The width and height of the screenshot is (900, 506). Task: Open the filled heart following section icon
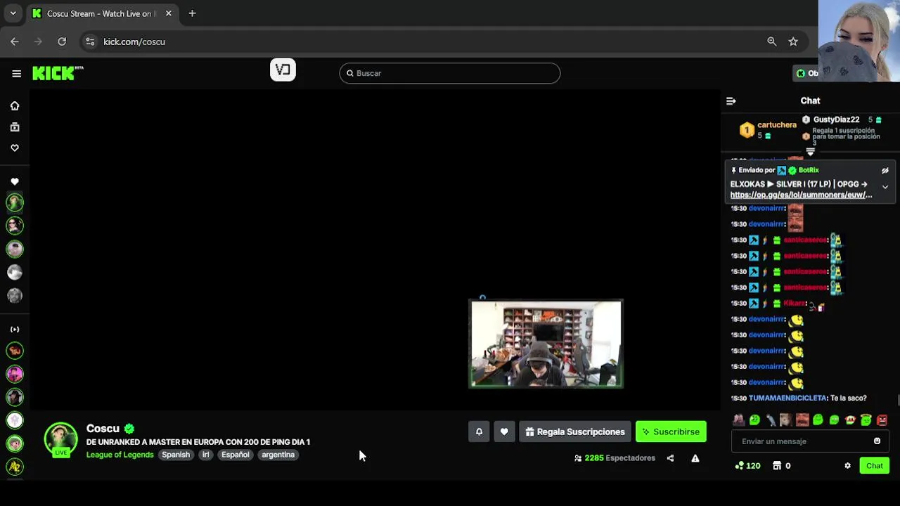(x=15, y=181)
